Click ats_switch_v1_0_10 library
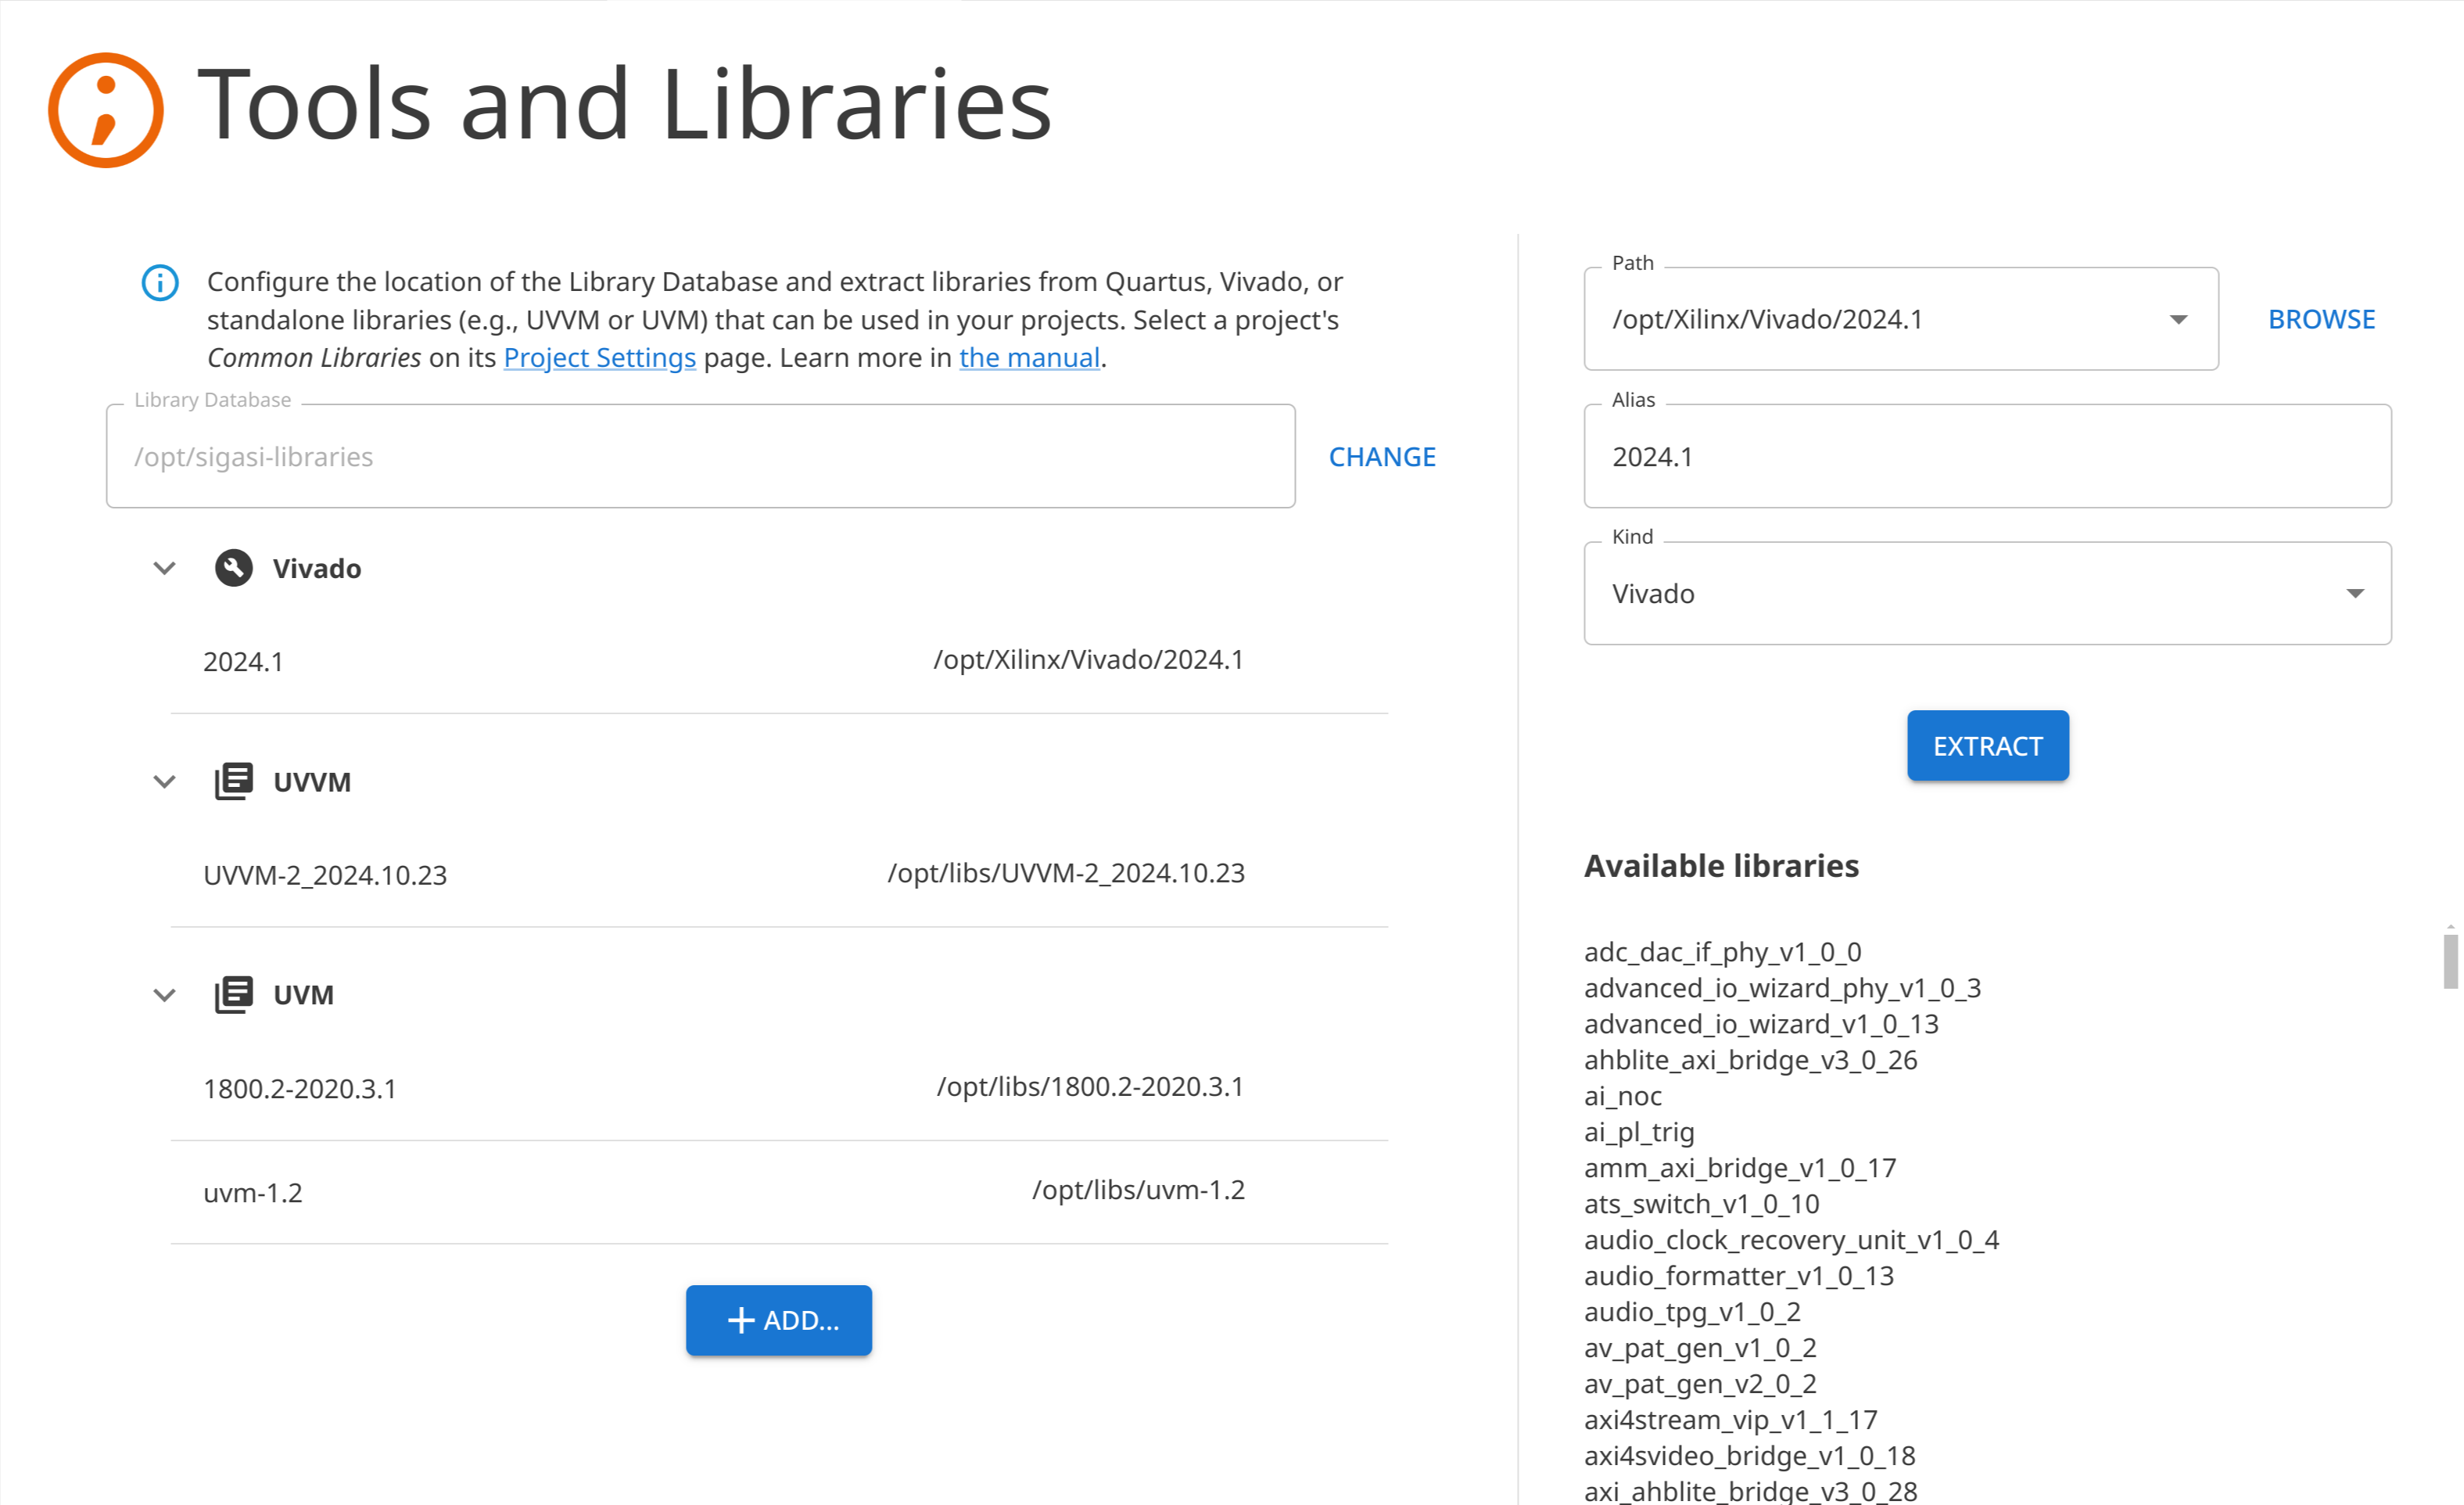 point(1701,1204)
